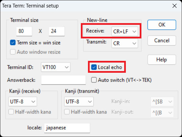Close the Terminal setup dialog
Screen dimensions: 182x137
pos(175,6)
